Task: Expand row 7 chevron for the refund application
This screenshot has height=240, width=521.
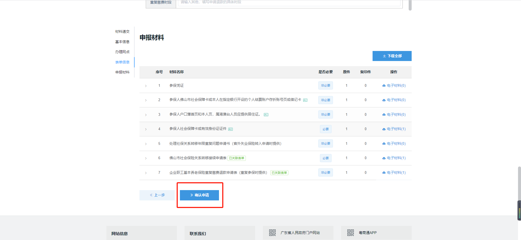Action: click(x=146, y=173)
